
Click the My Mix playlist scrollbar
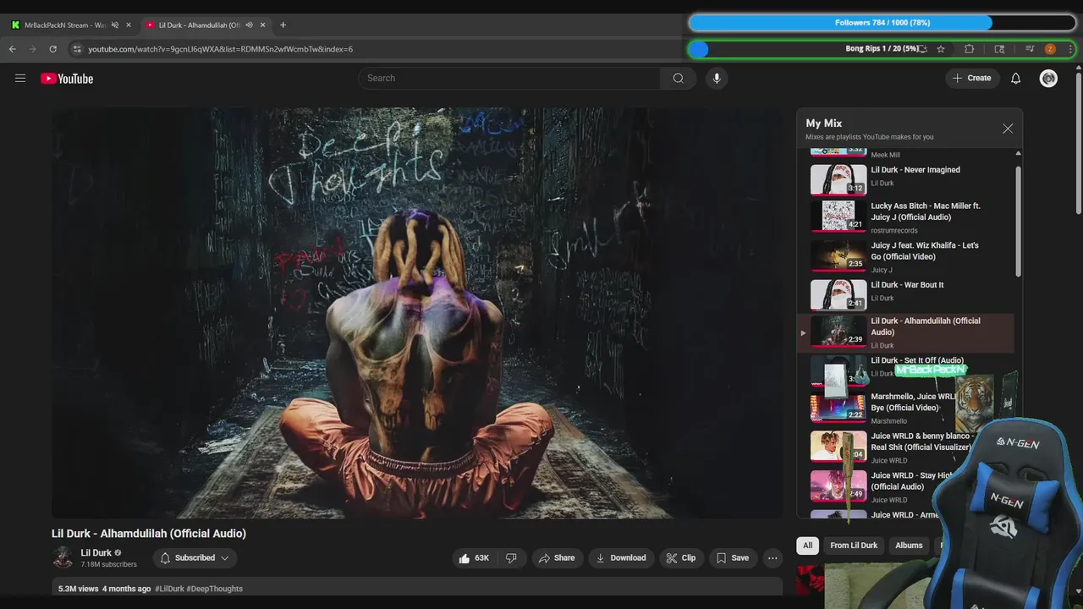click(1018, 222)
